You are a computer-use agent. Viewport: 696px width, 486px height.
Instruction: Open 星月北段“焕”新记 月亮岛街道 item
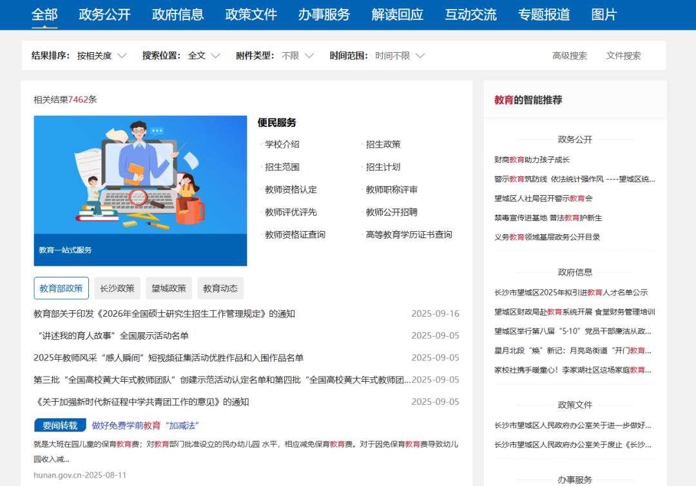point(573,351)
